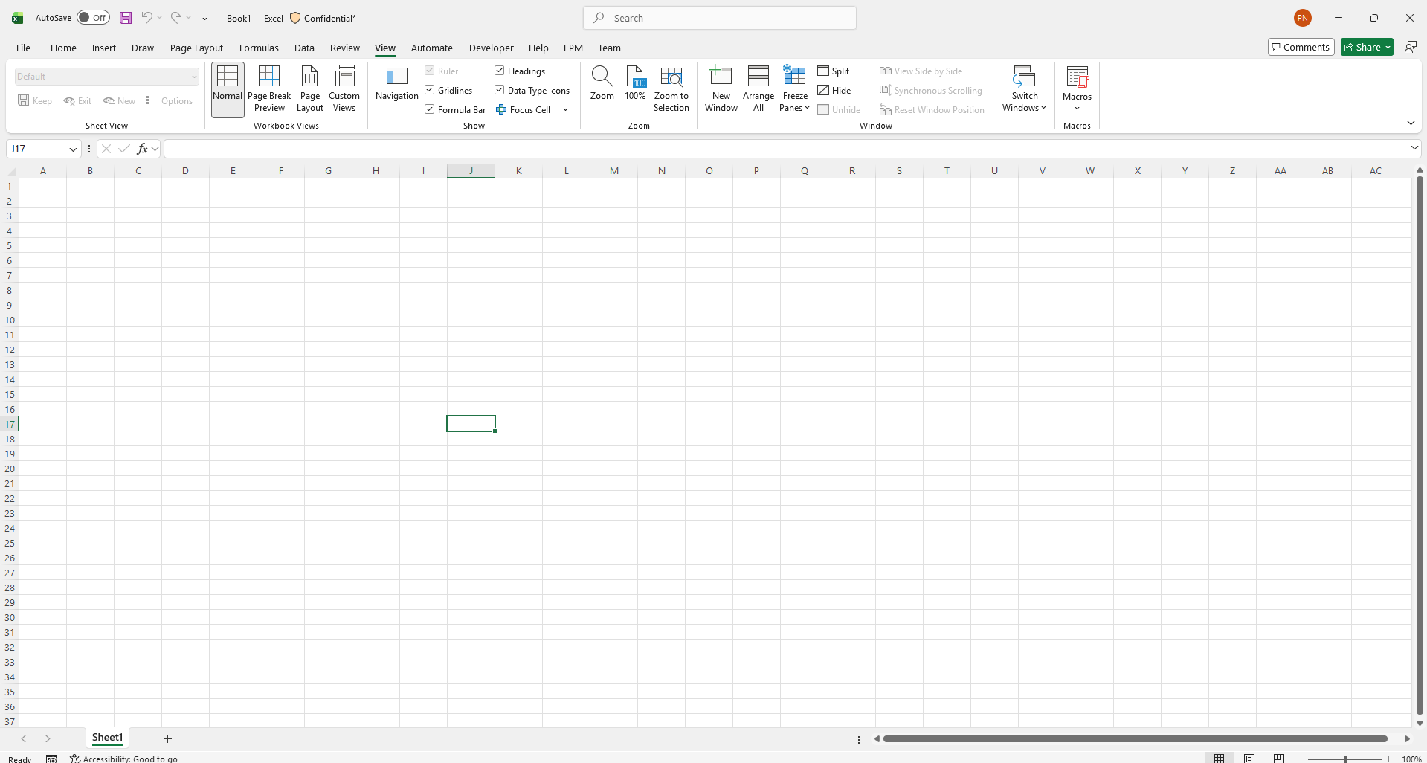Click the Undo arrow
This screenshot has width=1427, height=763.
coord(147,17)
